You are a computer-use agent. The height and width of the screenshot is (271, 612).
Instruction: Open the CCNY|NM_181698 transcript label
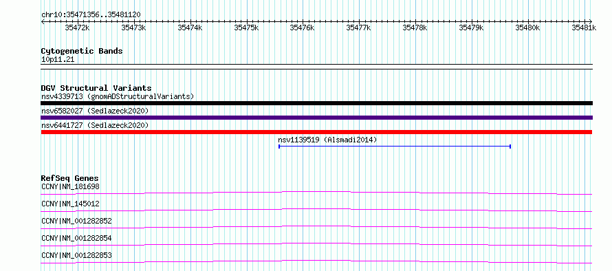tap(70, 186)
